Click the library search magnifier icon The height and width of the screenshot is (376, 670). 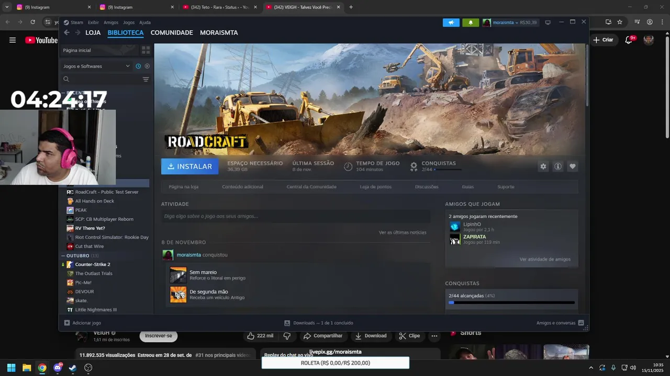(x=66, y=79)
